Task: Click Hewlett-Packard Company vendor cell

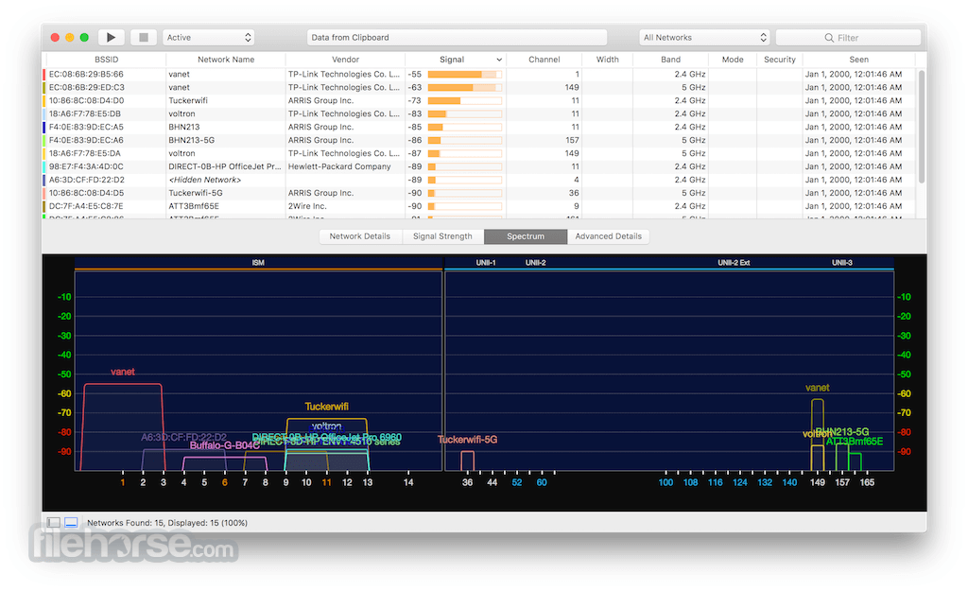Action: point(339,166)
